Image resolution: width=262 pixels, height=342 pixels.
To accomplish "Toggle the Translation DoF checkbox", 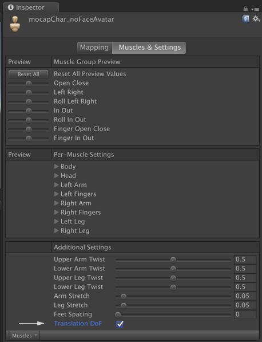I will (x=120, y=324).
